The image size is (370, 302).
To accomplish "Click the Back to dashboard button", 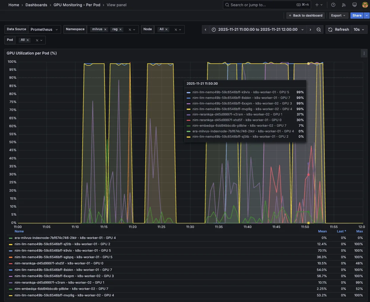I will (305, 15).
